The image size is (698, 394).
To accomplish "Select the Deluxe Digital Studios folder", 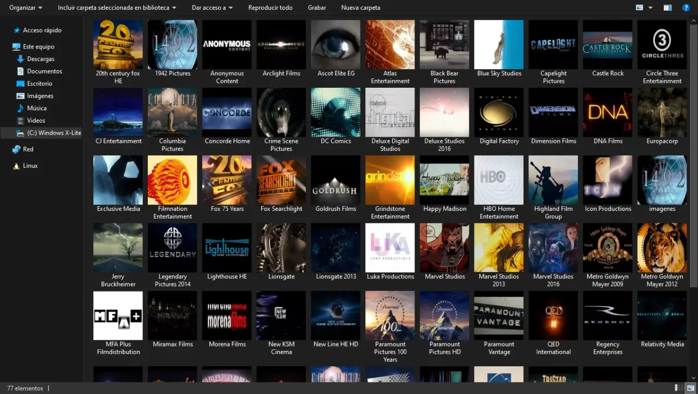I will (390, 120).
